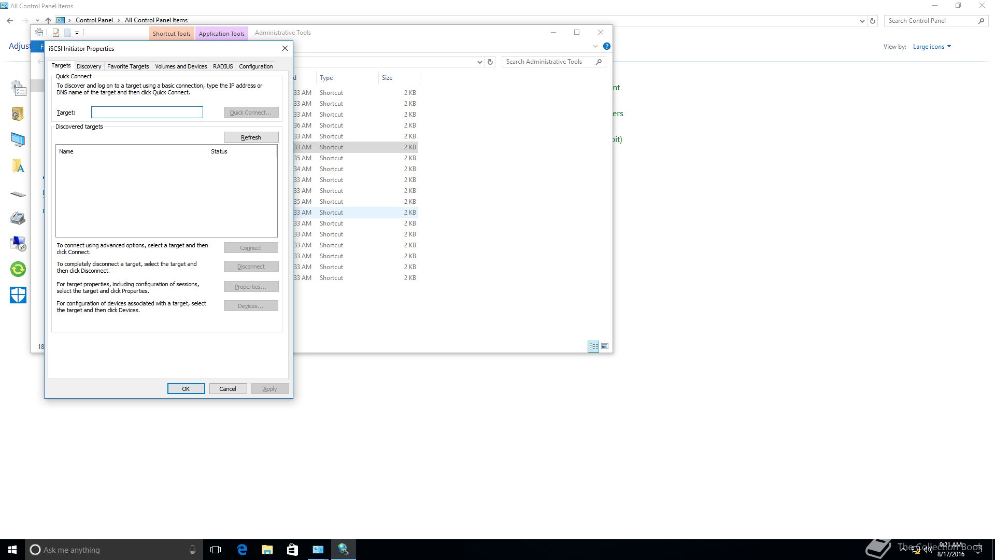The height and width of the screenshot is (560, 995).
Task: Switch to the RADIUS tab
Action: [x=223, y=66]
